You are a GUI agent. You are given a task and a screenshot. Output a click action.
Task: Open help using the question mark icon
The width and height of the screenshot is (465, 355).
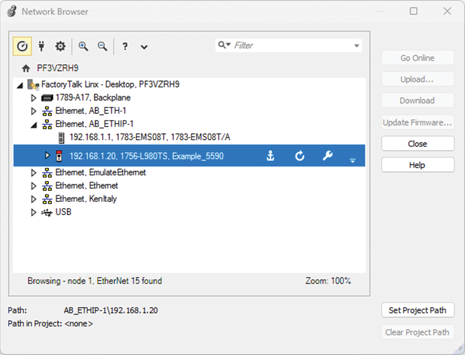click(x=125, y=46)
